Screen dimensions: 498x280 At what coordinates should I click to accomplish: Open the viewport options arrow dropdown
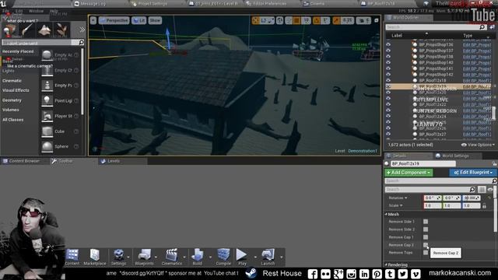click(93, 21)
